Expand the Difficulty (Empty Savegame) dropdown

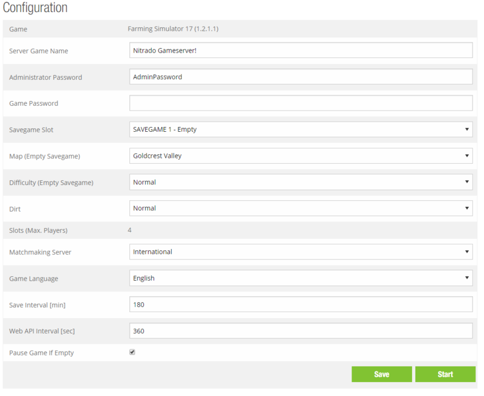301,182
